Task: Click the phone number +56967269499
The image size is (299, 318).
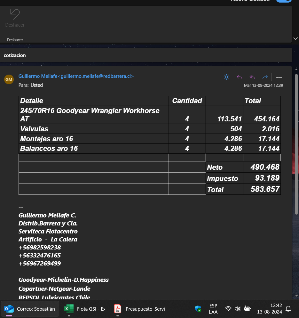Action: click(x=40, y=264)
